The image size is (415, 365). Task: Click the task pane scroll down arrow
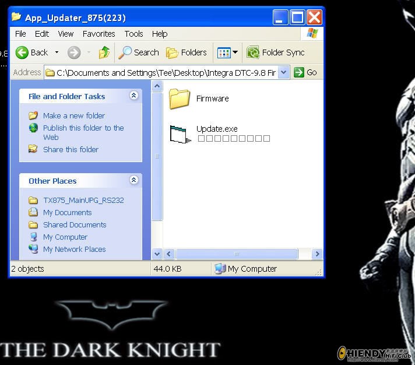click(x=157, y=254)
